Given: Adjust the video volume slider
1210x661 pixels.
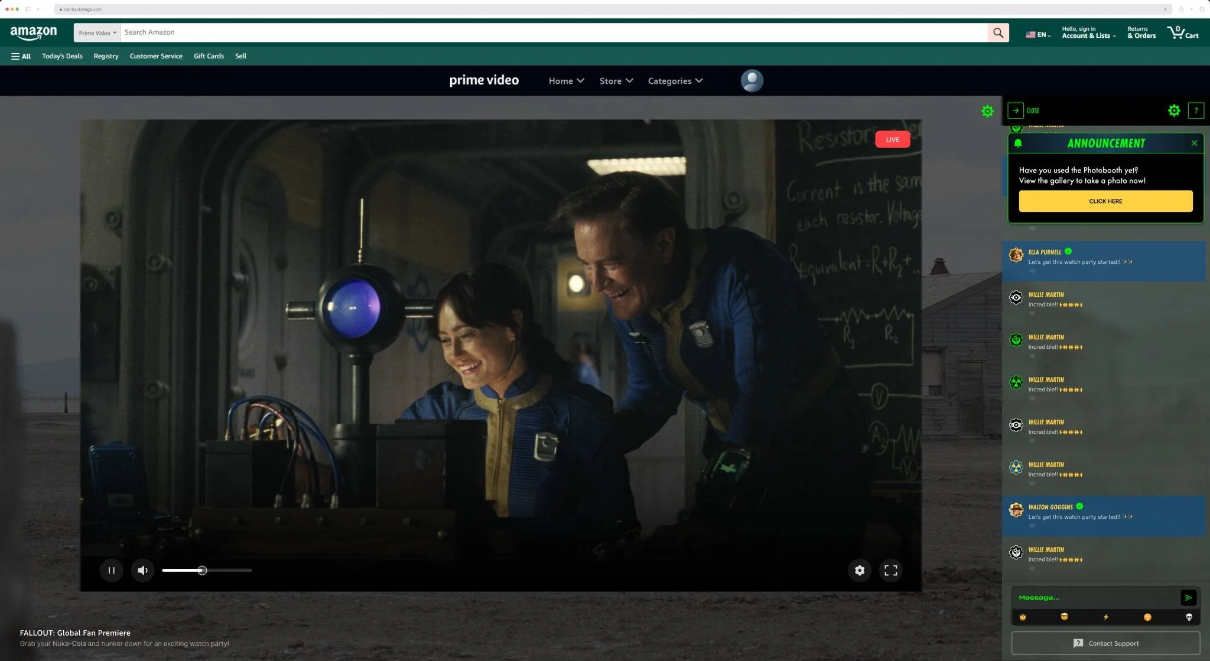Looking at the screenshot, I should (x=207, y=570).
